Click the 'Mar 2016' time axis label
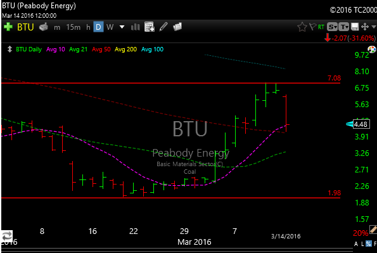Image resolution: width=377 pixels, height=253 pixels. click(x=195, y=242)
